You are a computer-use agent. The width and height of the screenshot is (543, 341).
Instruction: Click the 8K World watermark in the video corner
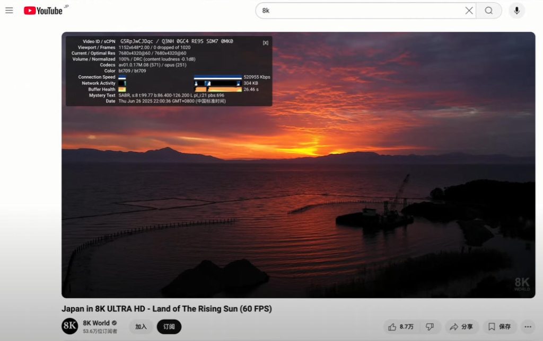coord(521,284)
